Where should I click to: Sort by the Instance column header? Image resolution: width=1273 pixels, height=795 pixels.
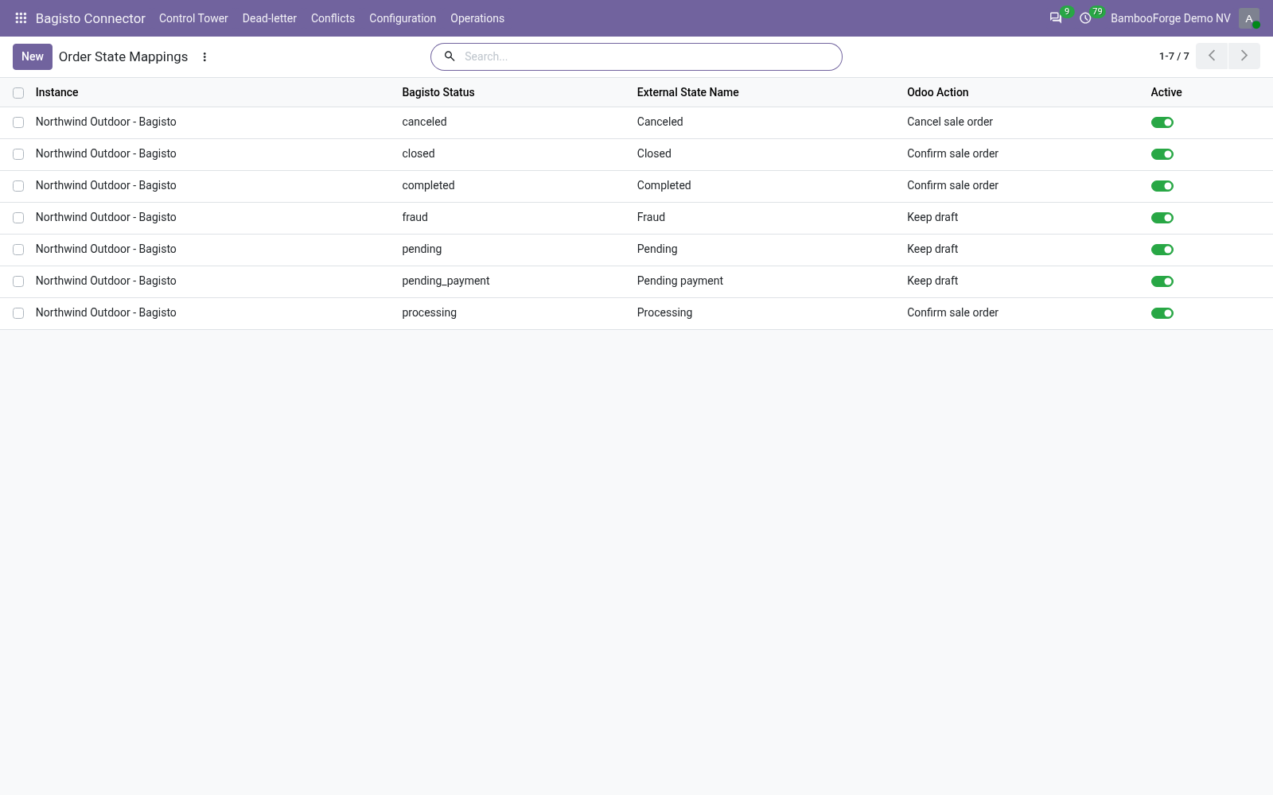click(x=57, y=92)
